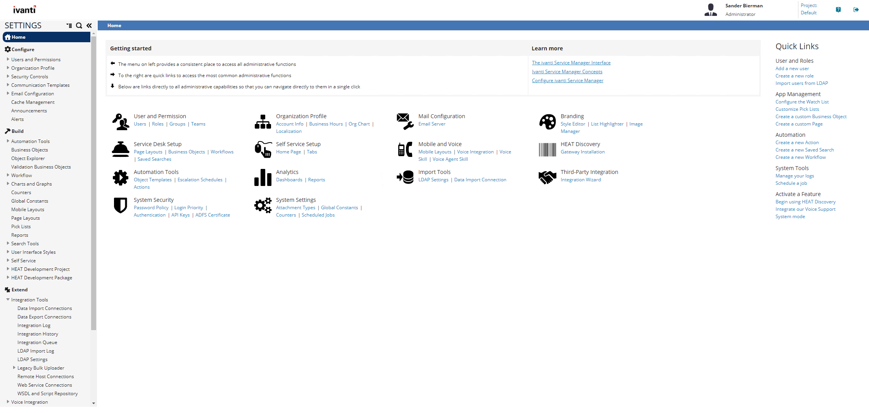Click the Mail Configuration envelope icon
Screen dimensions: 869x413
[x=405, y=122]
